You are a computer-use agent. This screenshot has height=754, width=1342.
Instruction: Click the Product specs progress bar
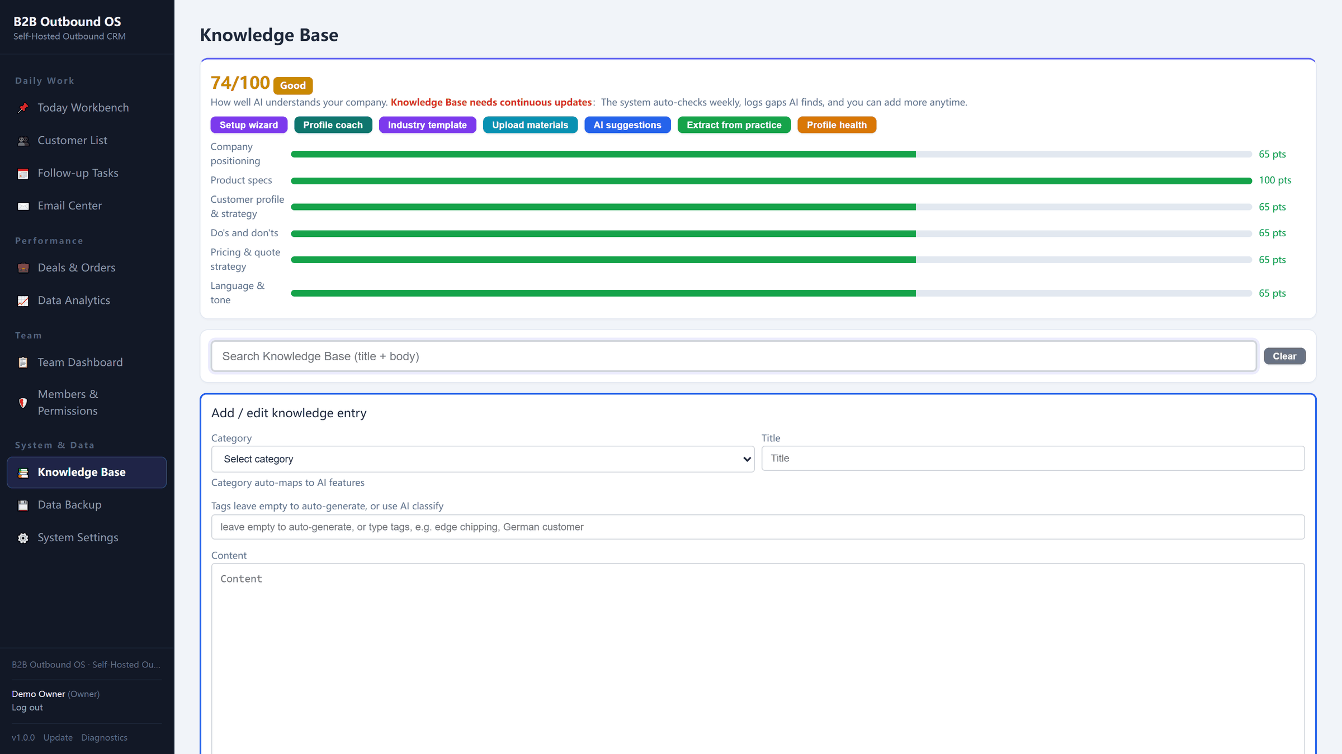click(x=771, y=181)
